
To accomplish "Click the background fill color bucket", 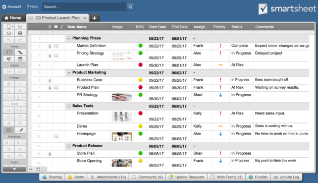I will (7, 97).
